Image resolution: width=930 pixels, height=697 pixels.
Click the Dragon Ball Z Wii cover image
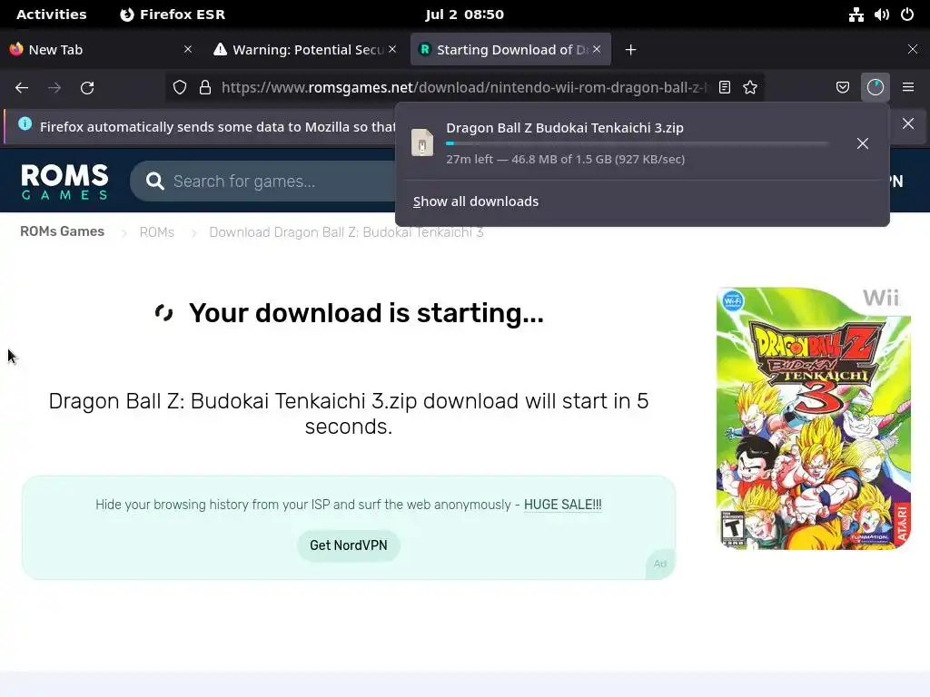(813, 418)
